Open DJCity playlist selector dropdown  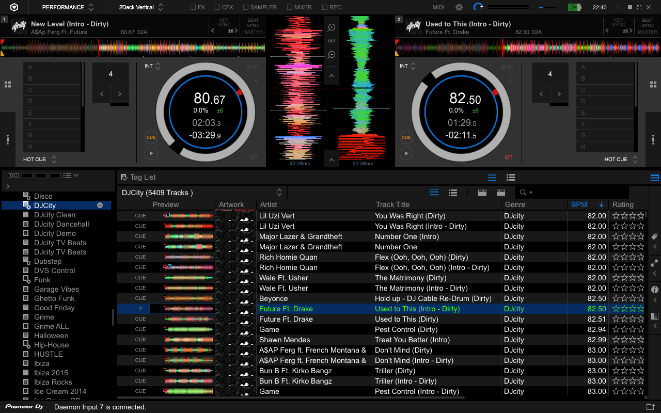[279, 193]
